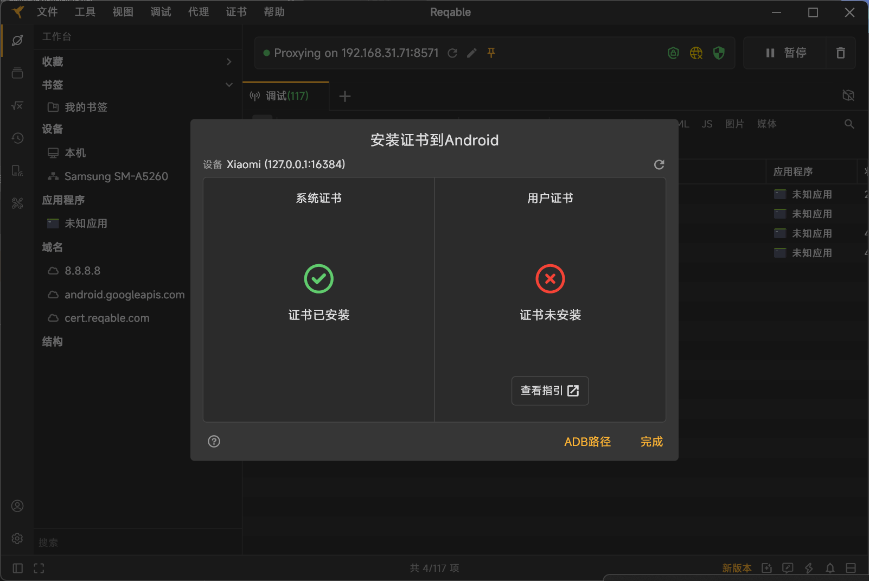This screenshot has height=581, width=869.
Task: Select the 本机 device
Action: pyautogui.click(x=75, y=153)
